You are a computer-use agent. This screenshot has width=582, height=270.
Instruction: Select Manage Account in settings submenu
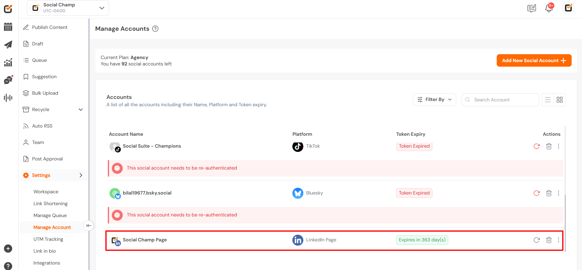[52, 227]
